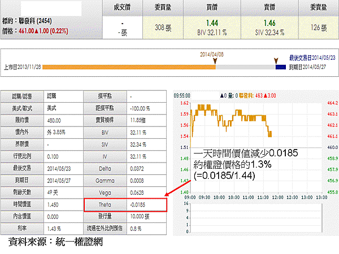
Task: Click the 距損平點 value -100.00 %
Action: (x=140, y=108)
